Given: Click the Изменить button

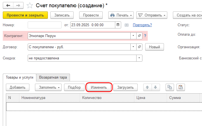Looking at the screenshot, I should [99, 87].
